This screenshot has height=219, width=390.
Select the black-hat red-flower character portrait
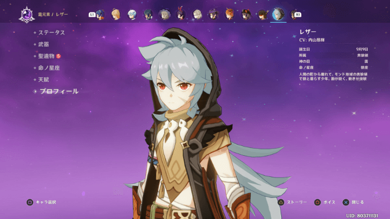[246, 15]
